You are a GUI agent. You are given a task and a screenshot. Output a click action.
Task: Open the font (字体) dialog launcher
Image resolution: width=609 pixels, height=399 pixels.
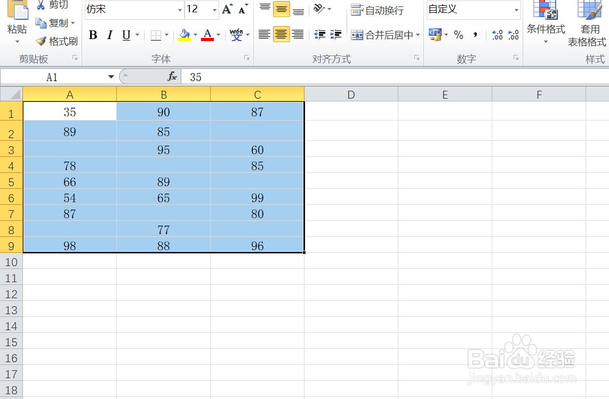[246, 58]
